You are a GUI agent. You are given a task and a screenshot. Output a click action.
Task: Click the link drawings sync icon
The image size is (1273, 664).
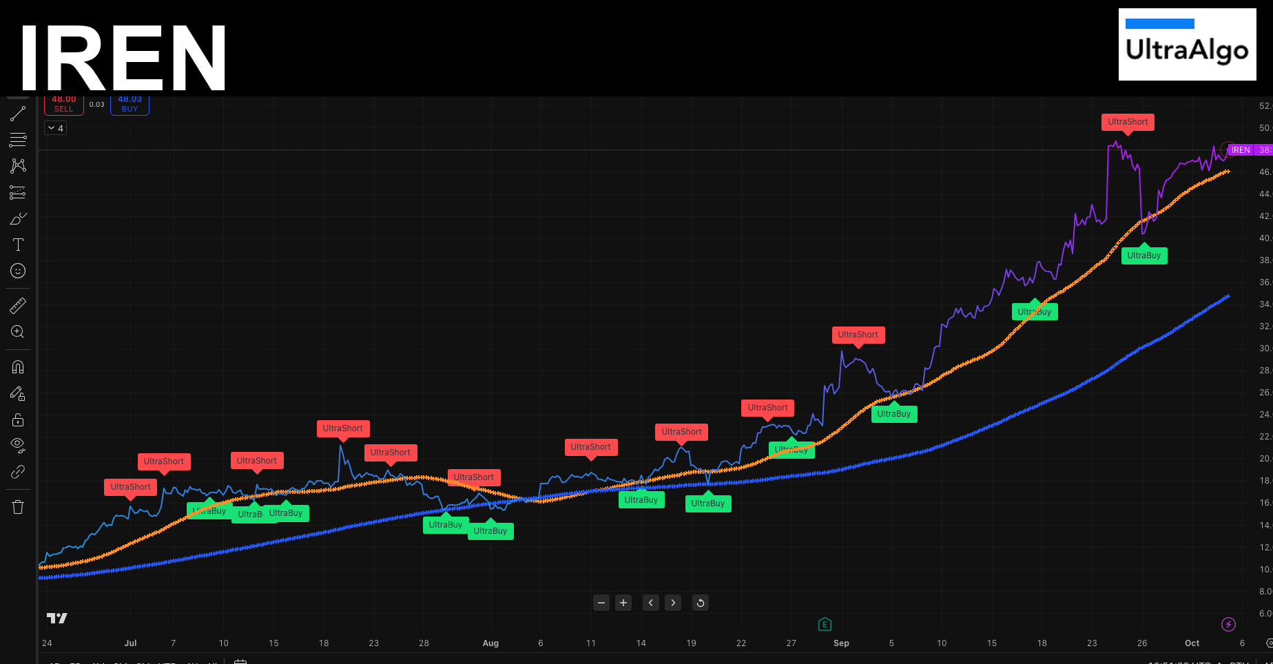coord(18,472)
